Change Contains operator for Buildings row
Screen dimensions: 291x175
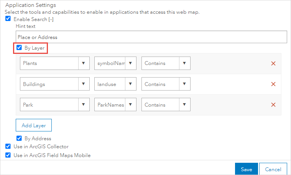[x=166, y=84]
